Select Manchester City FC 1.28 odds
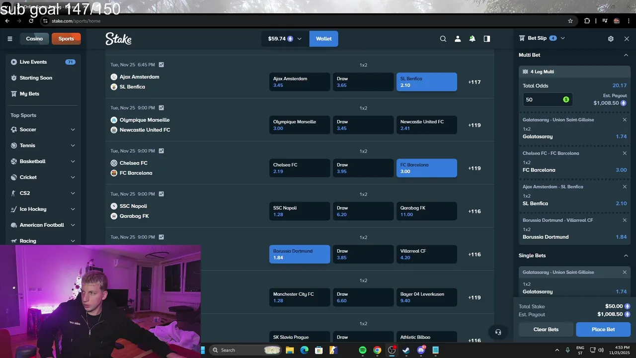This screenshot has height=358, width=636. pyautogui.click(x=300, y=297)
